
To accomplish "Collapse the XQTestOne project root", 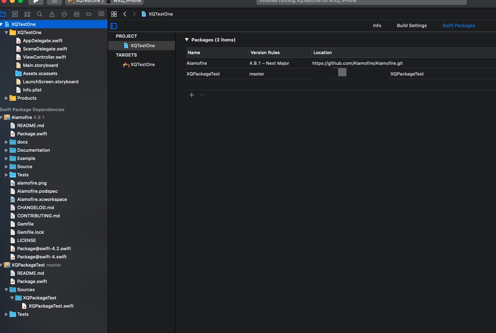I will tap(1, 24).
